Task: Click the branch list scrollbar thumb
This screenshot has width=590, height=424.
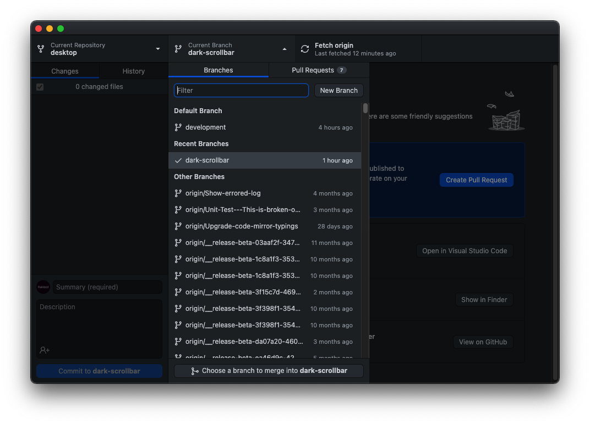Action: click(x=365, y=108)
